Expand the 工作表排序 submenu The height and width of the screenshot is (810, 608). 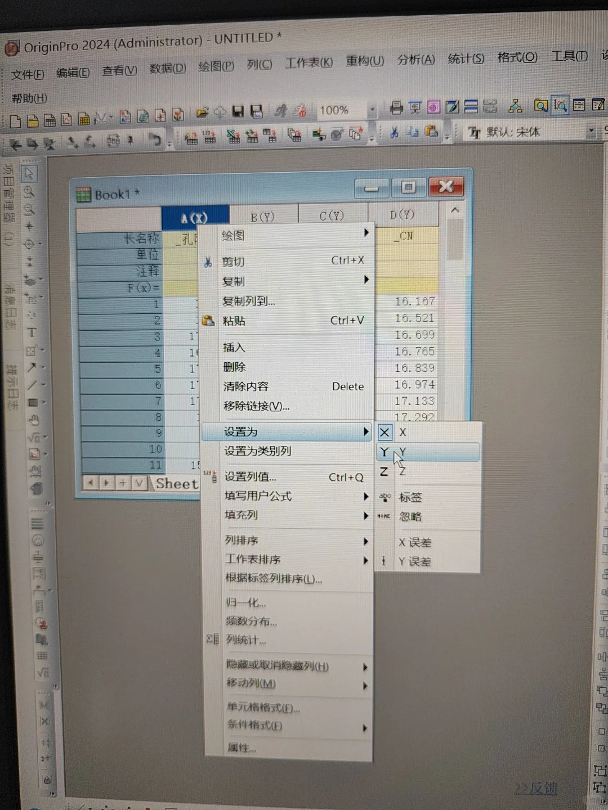click(288, 560)
